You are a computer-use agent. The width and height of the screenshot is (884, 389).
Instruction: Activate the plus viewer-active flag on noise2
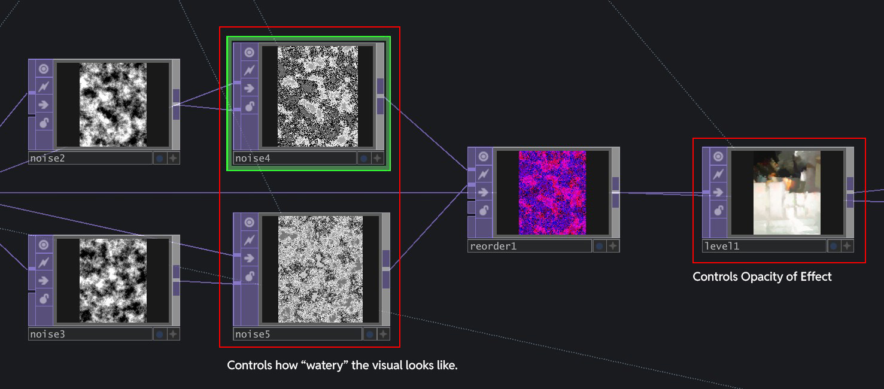[173, 158]
